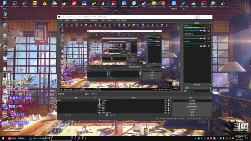Toggle visibility of the second text source
251x141 pixels.
point(165,103)
